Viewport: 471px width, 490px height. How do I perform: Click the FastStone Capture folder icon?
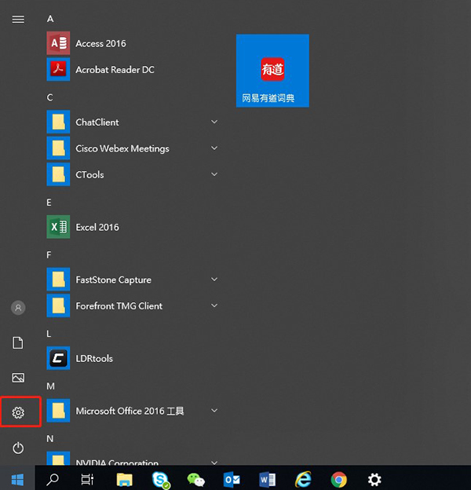[58, 280]
